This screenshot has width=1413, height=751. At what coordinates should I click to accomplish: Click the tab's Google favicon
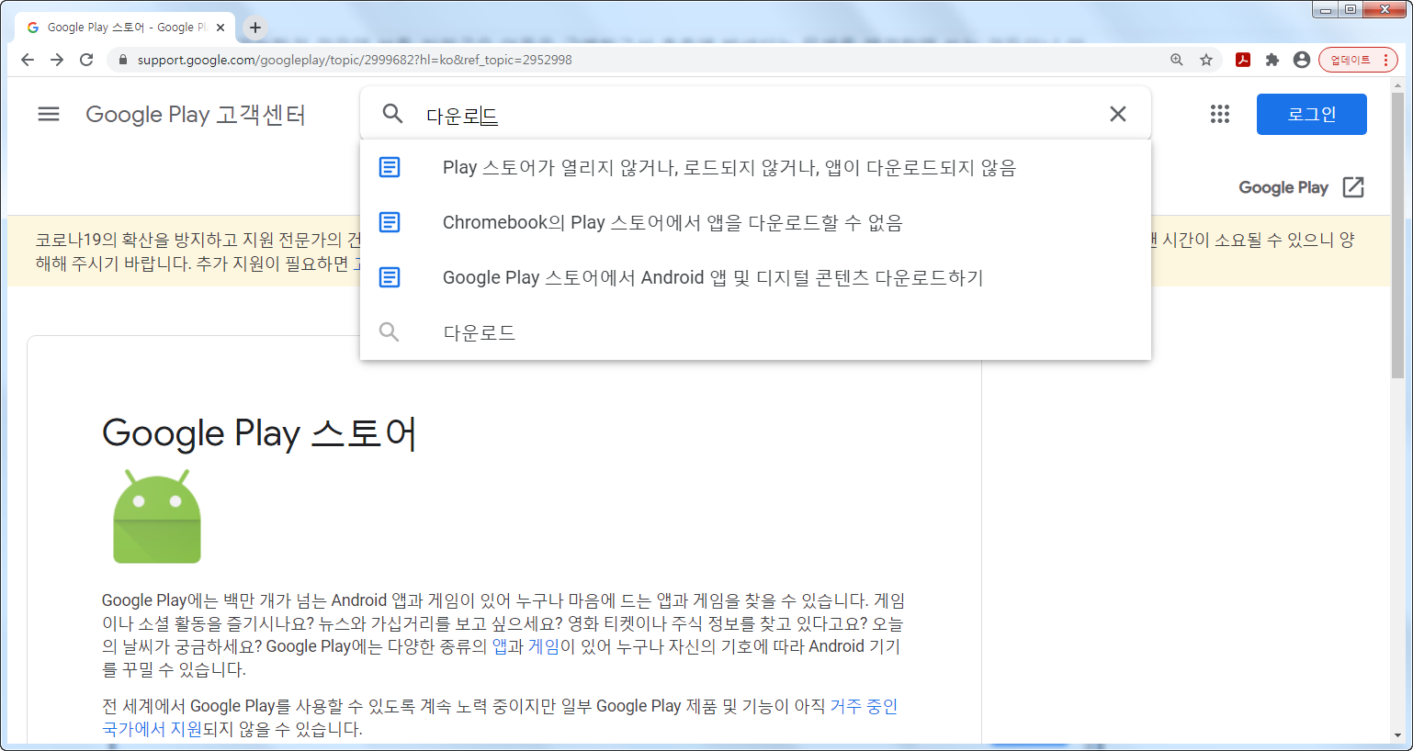pyautogui.click(x=33, y=28)
